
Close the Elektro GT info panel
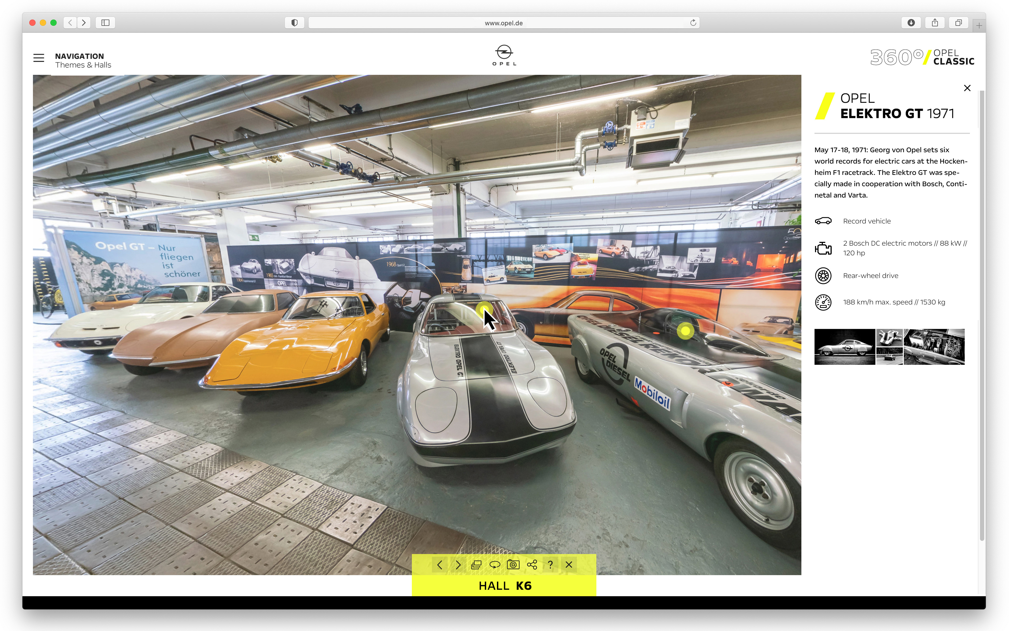point(967,88)
